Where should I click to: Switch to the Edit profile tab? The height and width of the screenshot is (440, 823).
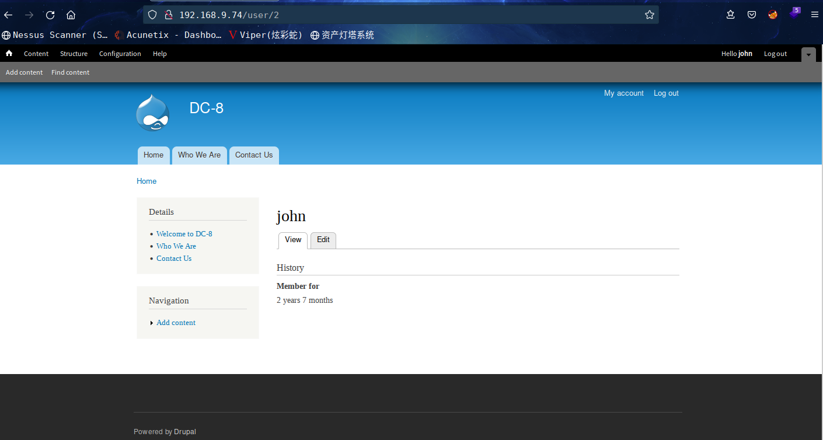(323, 240)
